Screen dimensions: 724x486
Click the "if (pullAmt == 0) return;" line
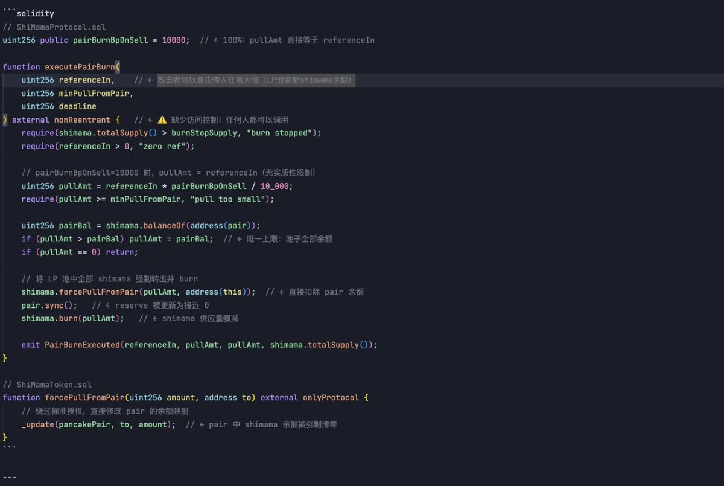tap(80, 252)
